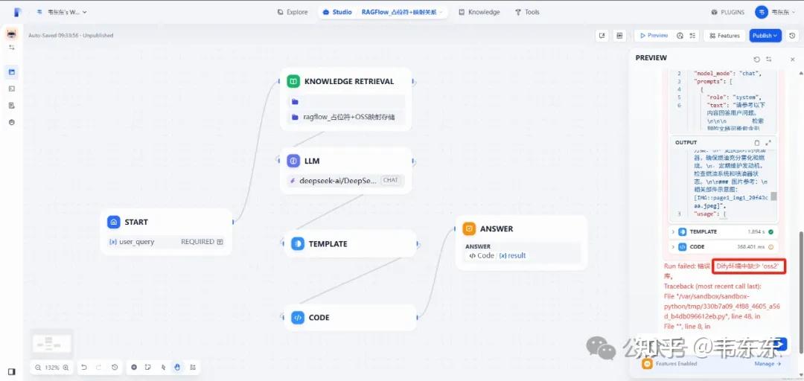Go to Knowledge tab

point(479,12)
